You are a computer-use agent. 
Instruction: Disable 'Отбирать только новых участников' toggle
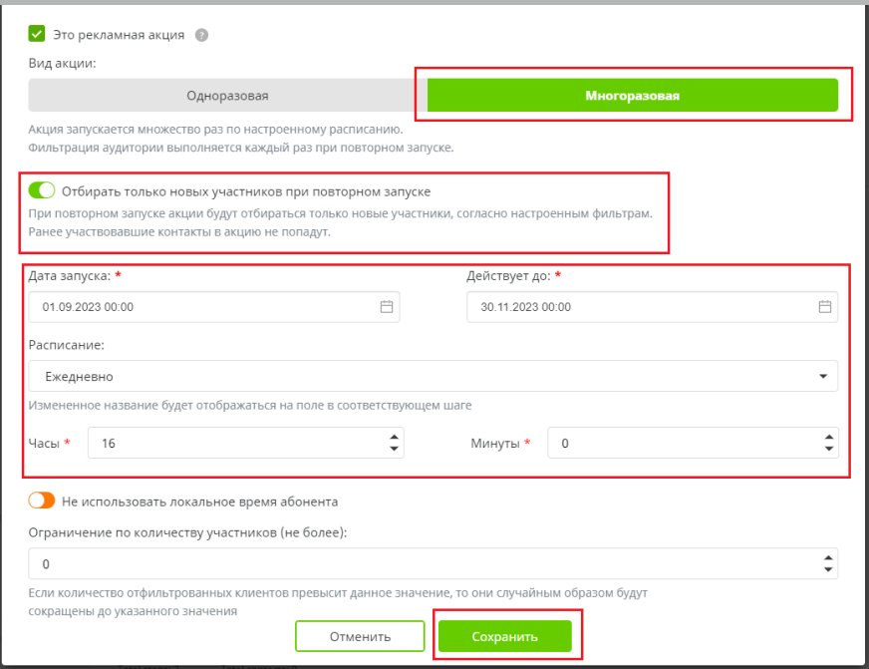pos(42,190)
